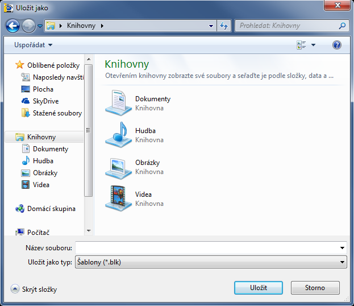Click the Plocha desktop icon
354x306 pixels.
pos(26,89)
